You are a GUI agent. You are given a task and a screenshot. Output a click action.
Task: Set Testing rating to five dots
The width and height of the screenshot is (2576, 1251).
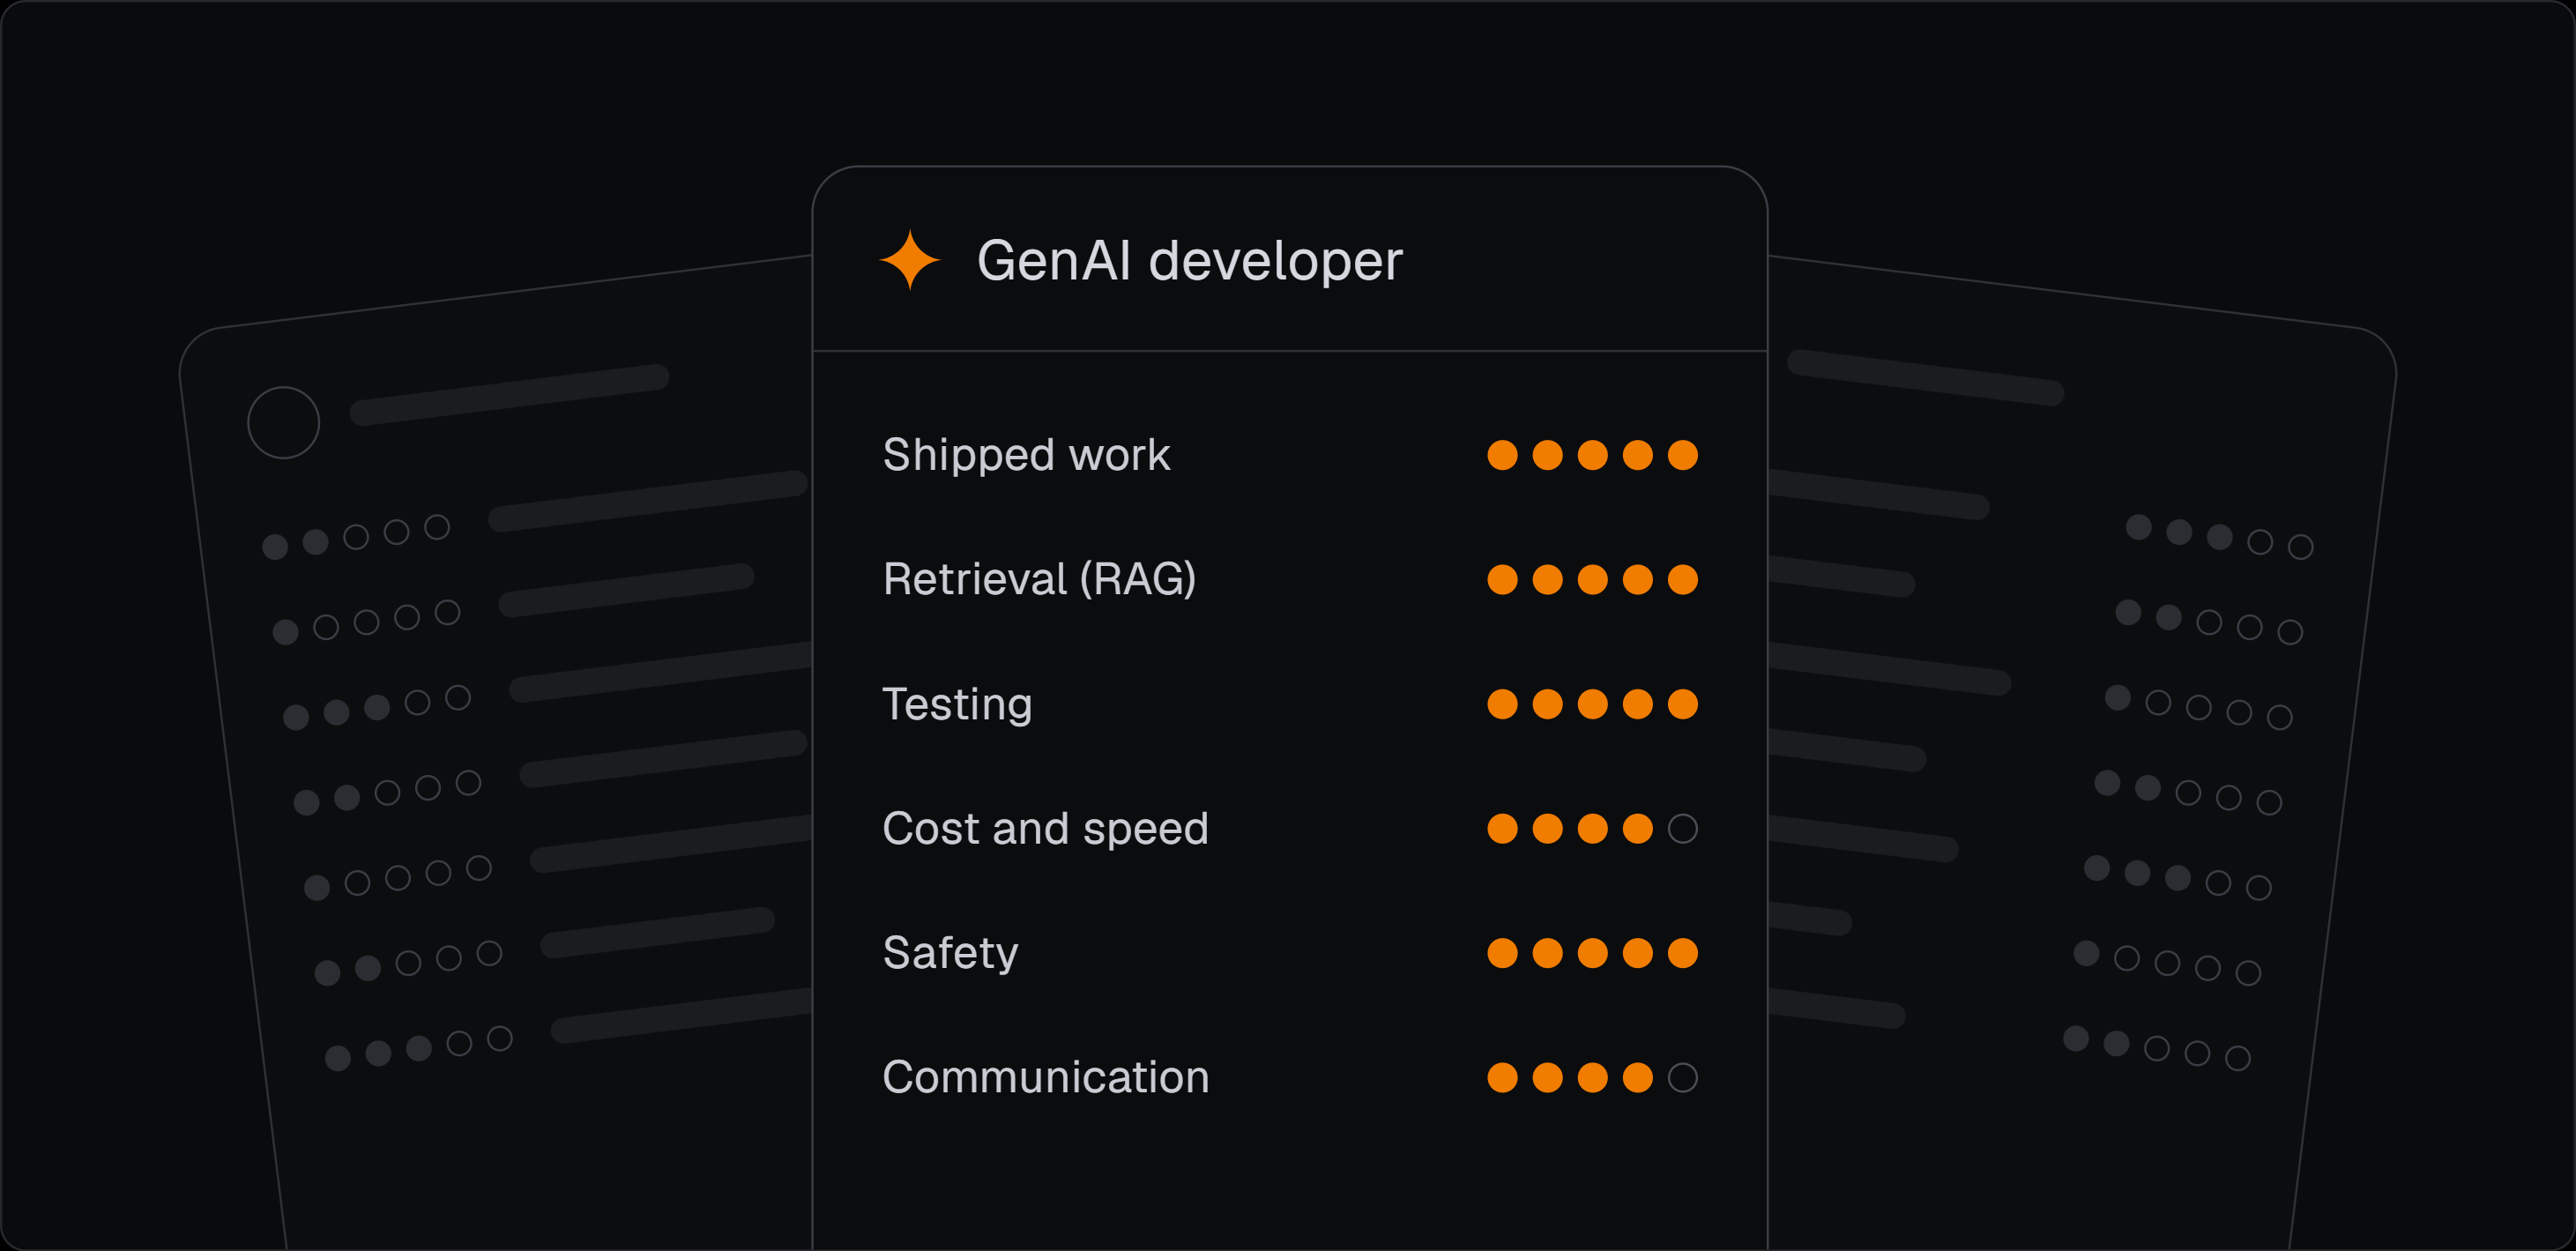pos(1683,705)
